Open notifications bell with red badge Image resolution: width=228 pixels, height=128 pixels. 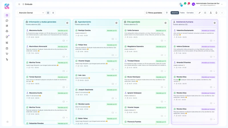(x=188, y=4)
